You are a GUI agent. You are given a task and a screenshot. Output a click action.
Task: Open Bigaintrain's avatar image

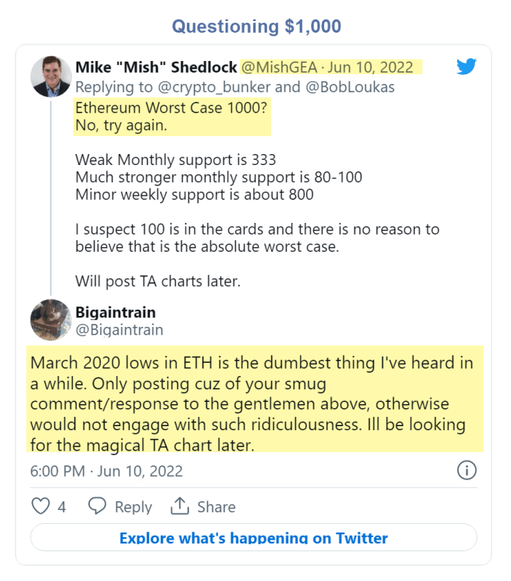tap(51, 320)
